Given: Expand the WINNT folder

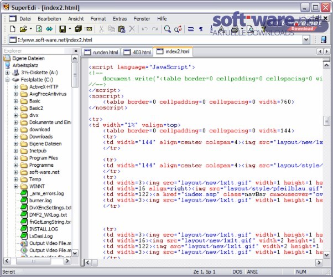Looking at the screenshot, I should coord(15,186).
